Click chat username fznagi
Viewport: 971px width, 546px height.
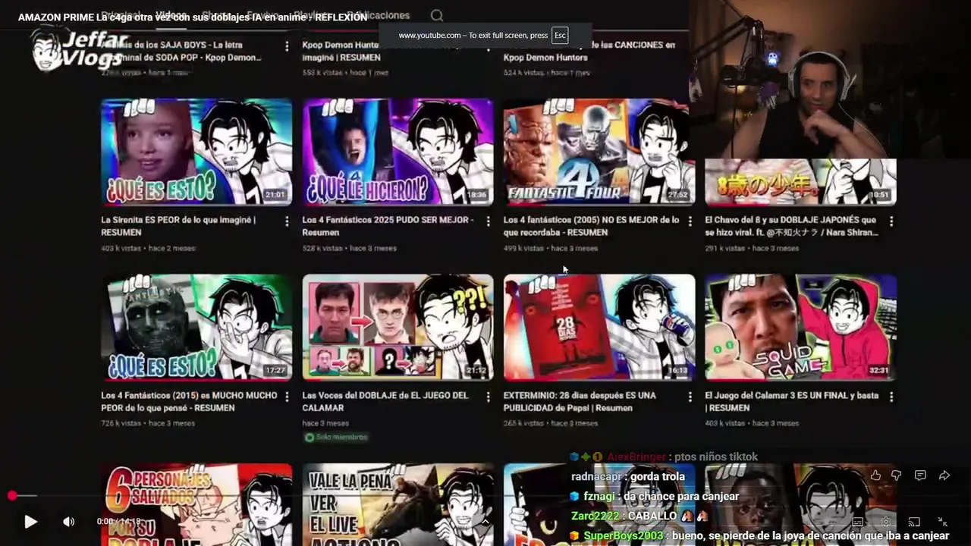599,496
